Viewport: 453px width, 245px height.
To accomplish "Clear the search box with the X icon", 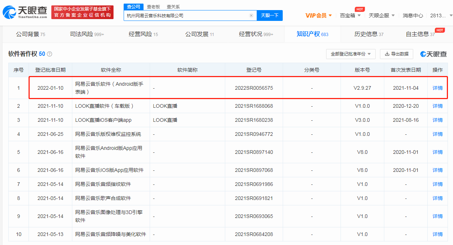I will coord(251,15).
